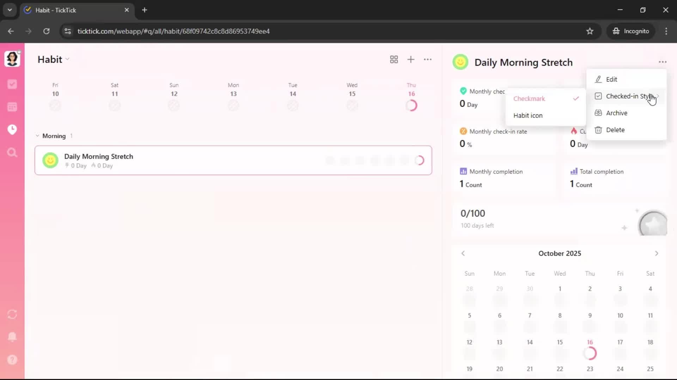Open the Calendar view sidebar icon
Image resolution: width=677 pixels, height=380 pixels.
click(12, 107)
